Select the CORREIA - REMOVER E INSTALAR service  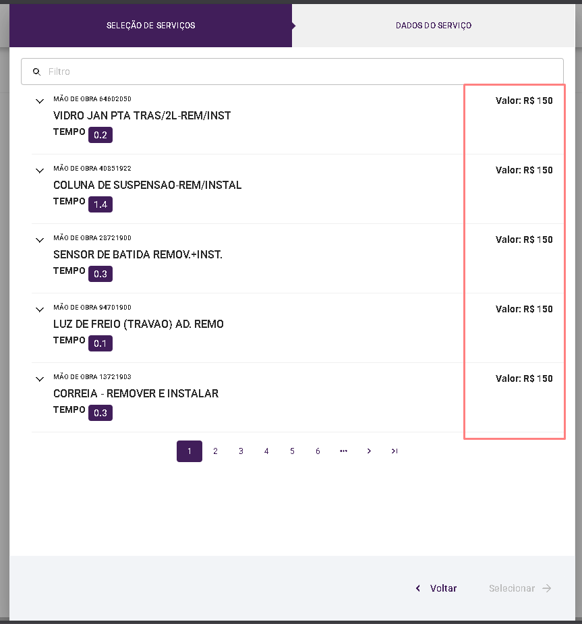[136, 394]
